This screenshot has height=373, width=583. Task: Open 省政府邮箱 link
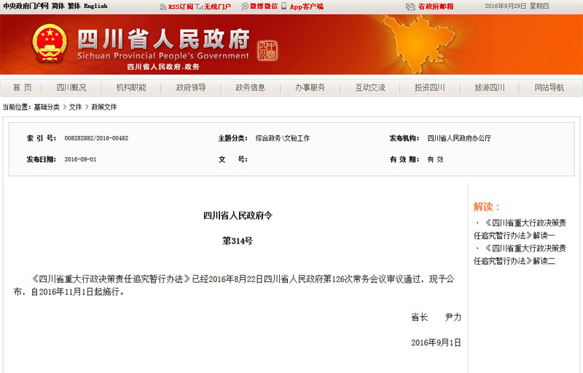[x=436, y=7]
